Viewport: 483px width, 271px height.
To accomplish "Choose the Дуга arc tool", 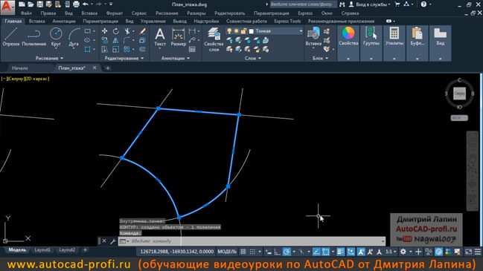I will pyautogui.click(x=74, y=37).
